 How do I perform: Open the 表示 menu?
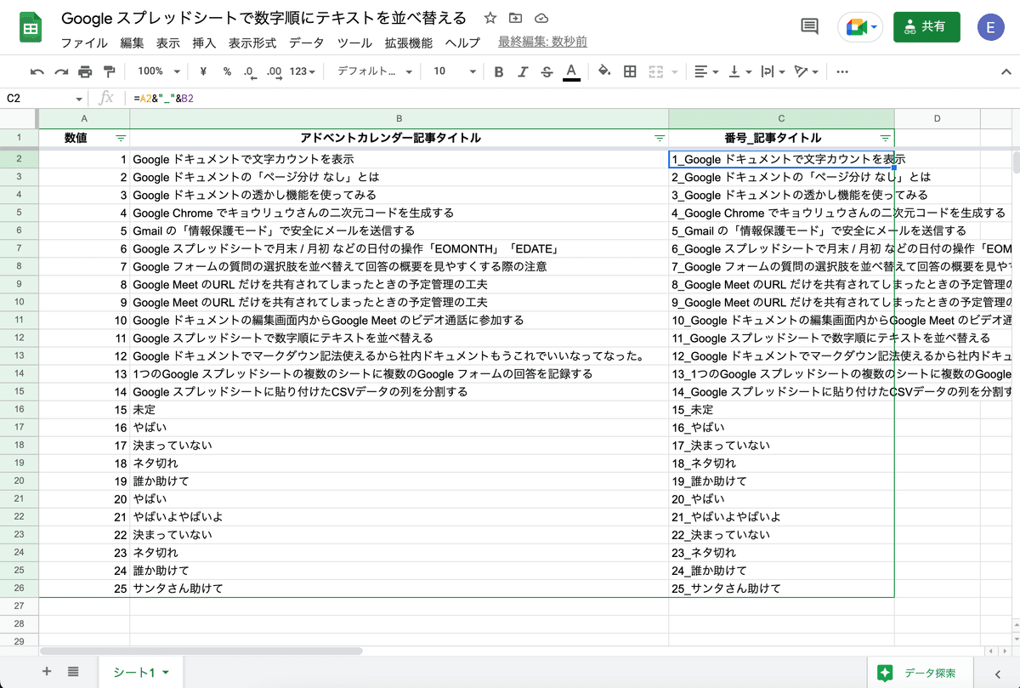click(x=168, y=43)
